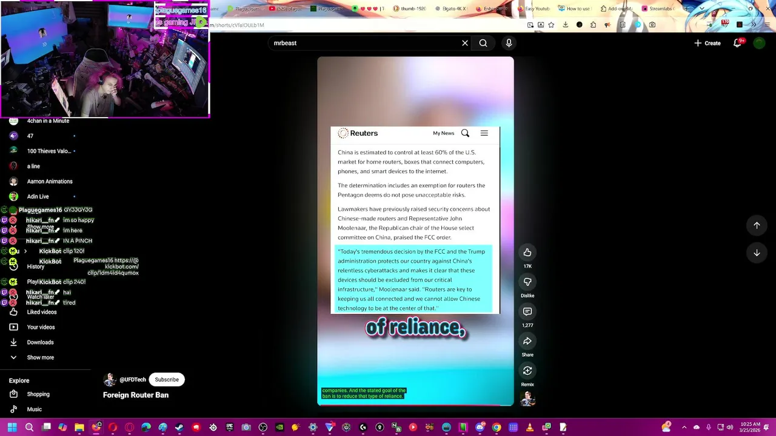
Task: Switch to the How to use browser tab
Action: 574,8
